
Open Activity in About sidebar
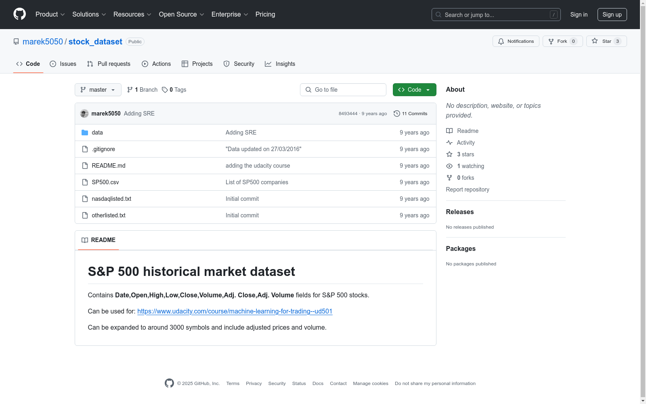click(x=461, y=143)
